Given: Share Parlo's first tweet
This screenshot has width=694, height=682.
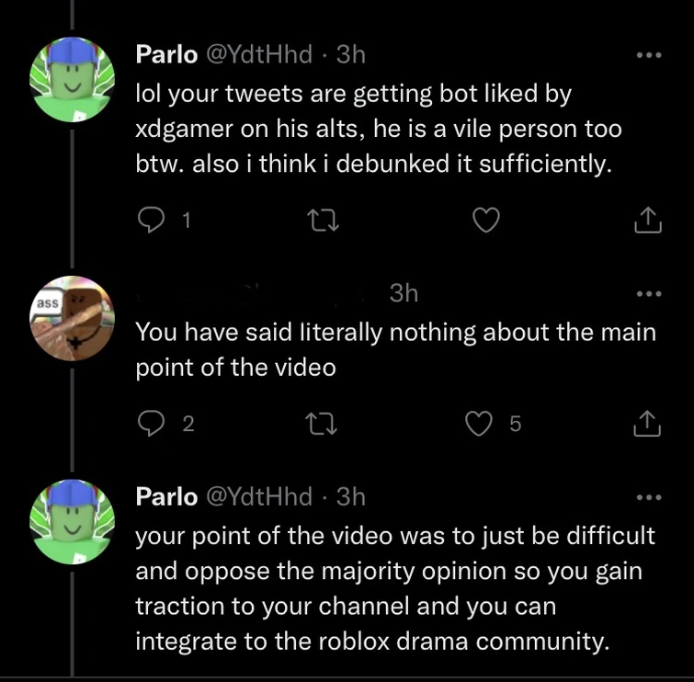Looking at the screenshot, I should pos(648,221).
